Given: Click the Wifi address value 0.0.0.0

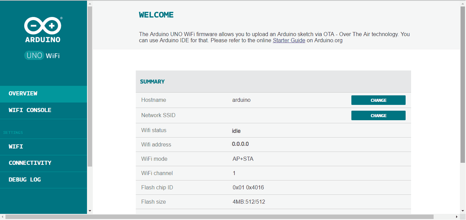Looking at the screenshot, I should [240, 144].
